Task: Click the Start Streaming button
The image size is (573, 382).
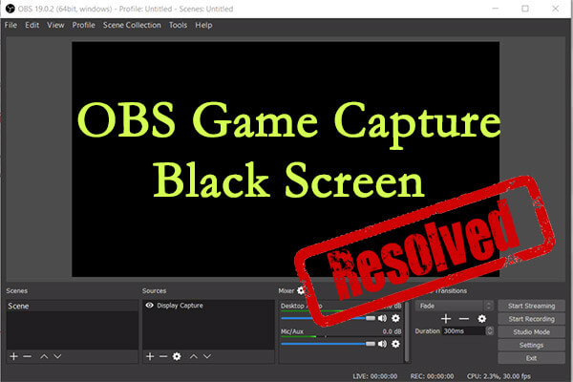Action: (531, 306)
